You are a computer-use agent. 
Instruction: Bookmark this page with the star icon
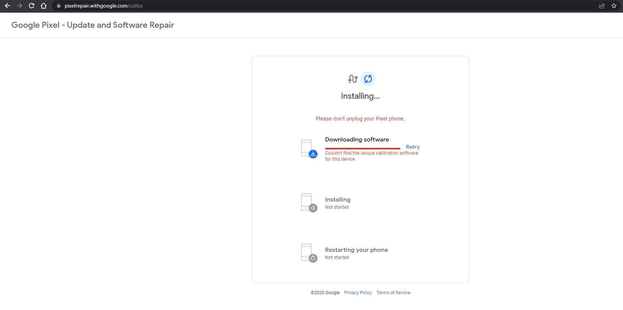click(614, 6)
